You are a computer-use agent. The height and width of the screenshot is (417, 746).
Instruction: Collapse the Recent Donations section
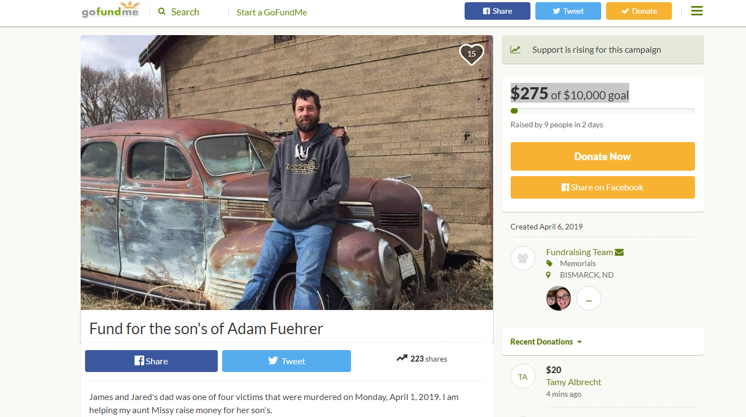coord(579,341)
